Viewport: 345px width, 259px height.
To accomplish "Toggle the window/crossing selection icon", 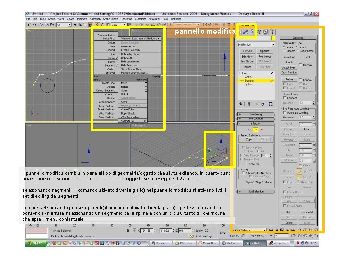I will [x=91, y=25].
